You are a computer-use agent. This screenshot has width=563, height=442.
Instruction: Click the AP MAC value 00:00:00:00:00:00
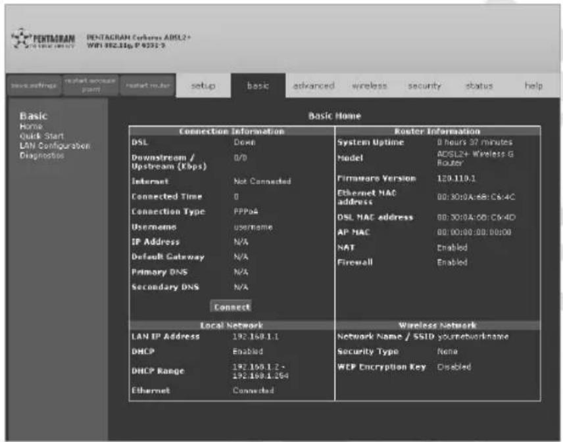474,232
